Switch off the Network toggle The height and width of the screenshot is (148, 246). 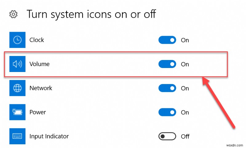coord(167,88)
